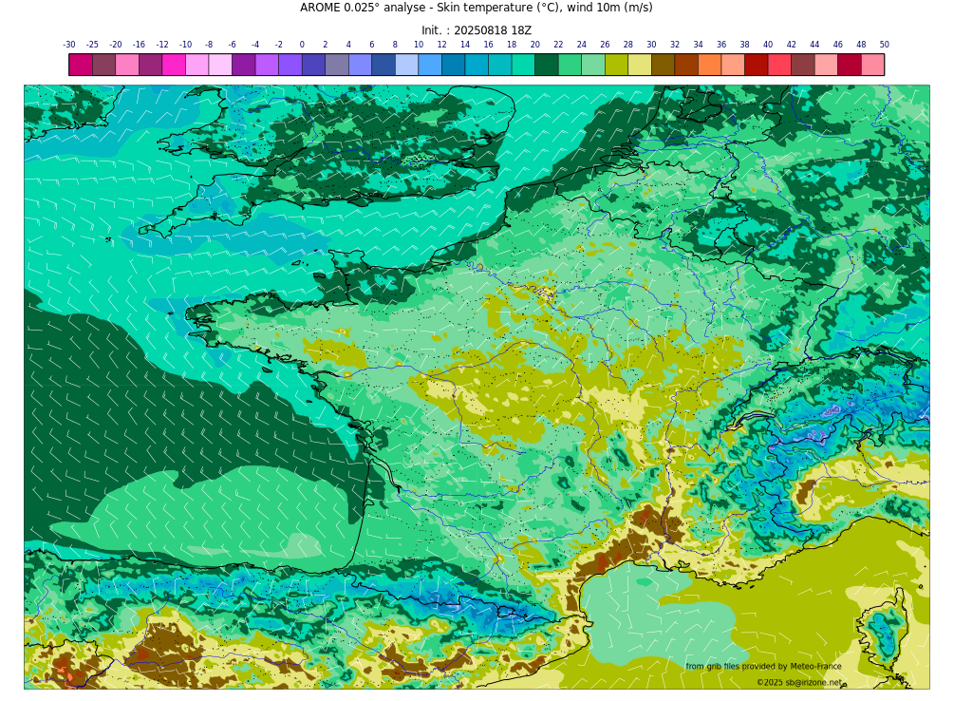Click the -25 to -20 mauve legend swatch
Viewport: 954px width, 701px height.
click(x=104, y=65)
